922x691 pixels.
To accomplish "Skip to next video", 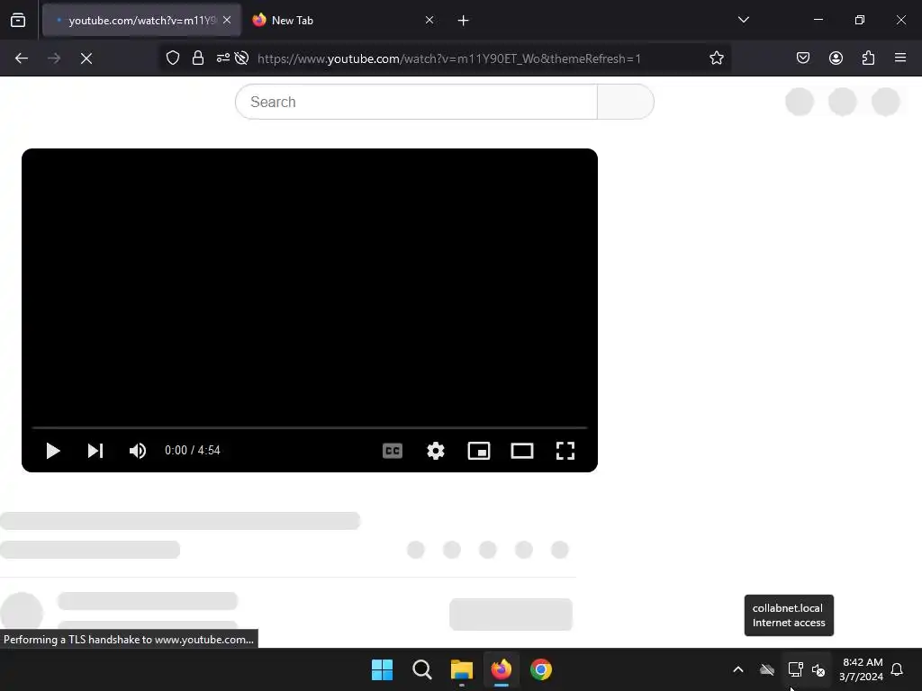I will click(95, 451).
